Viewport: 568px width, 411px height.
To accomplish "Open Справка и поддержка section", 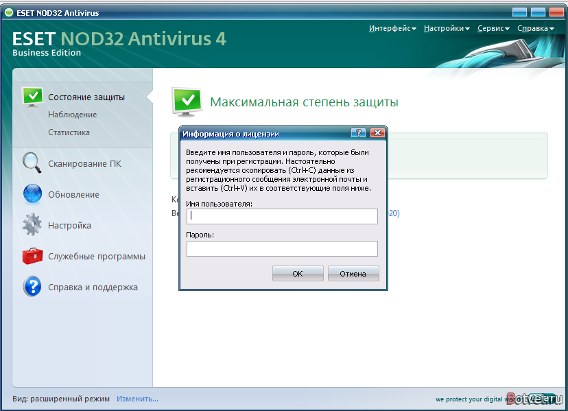I will (93, 287).
